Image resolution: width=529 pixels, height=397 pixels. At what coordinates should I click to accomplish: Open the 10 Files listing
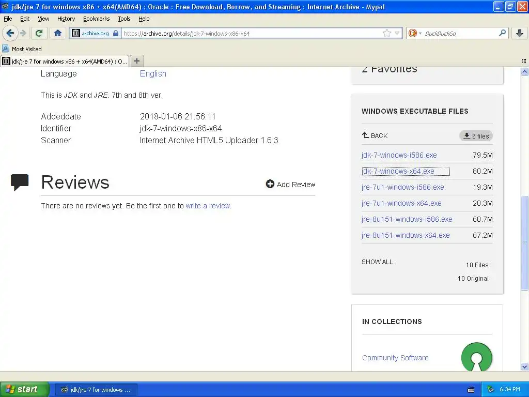tap(477, 265)
